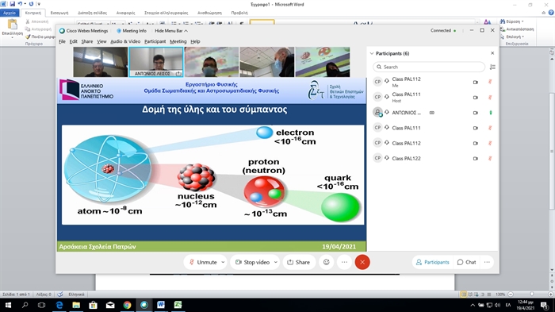Click the red leave meeting button

tap(362, 262)
